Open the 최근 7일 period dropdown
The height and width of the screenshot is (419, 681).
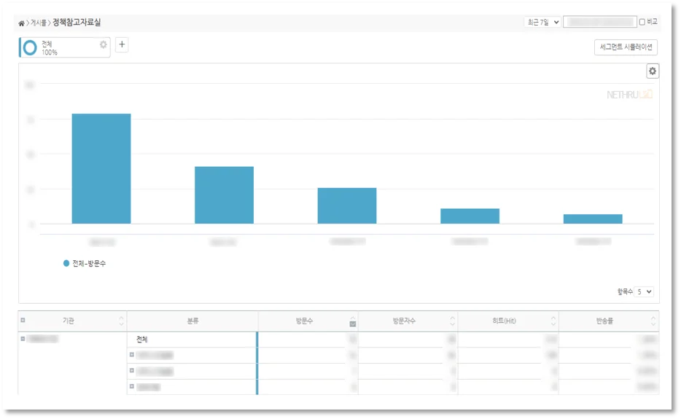(543, 22)
